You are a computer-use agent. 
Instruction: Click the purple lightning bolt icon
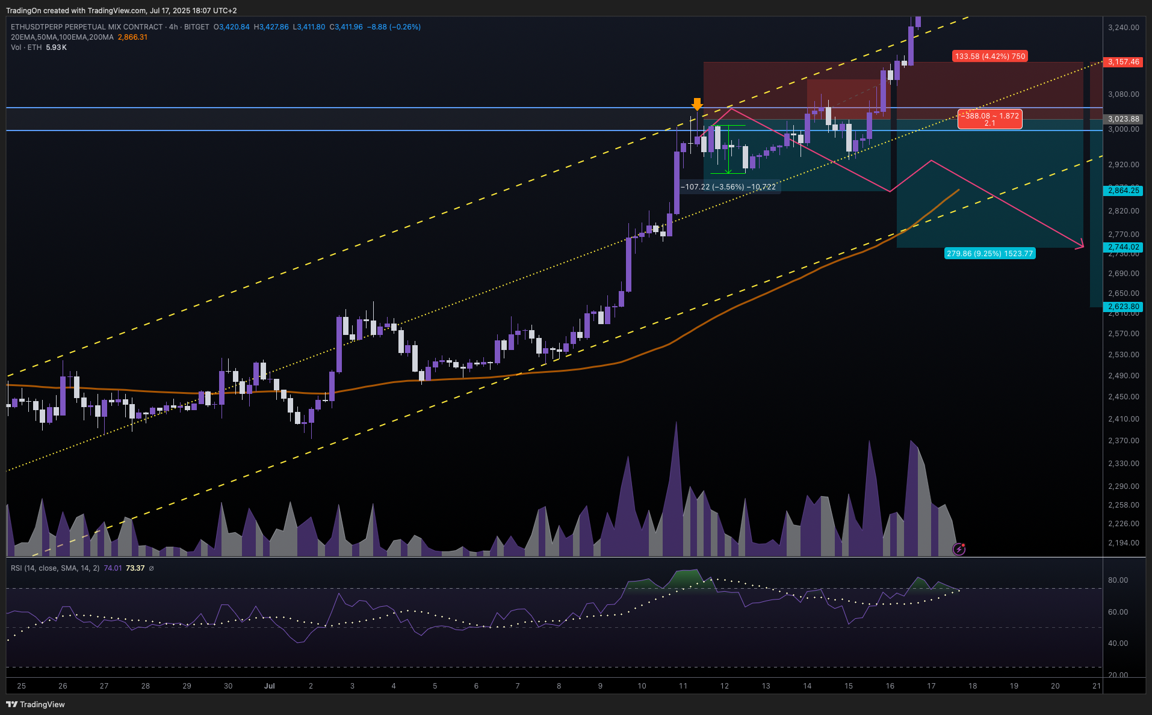coord(959,548)
